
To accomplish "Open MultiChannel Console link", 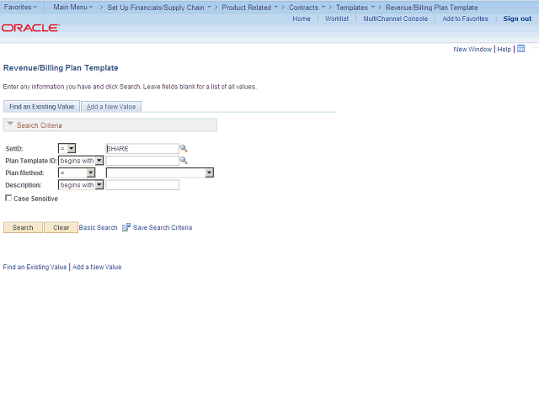I will 396,19.
